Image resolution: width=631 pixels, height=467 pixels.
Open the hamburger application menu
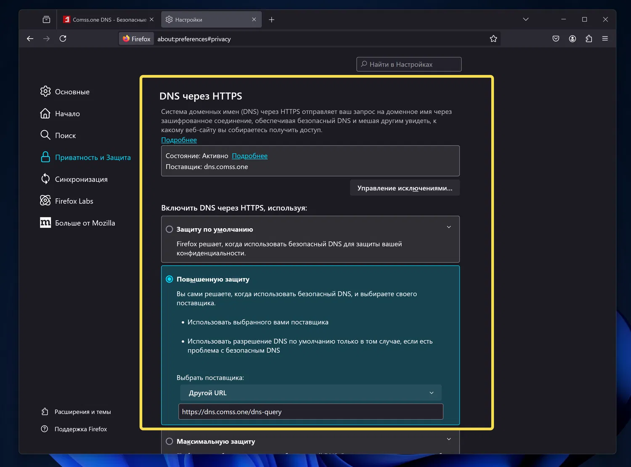point(605,39)
